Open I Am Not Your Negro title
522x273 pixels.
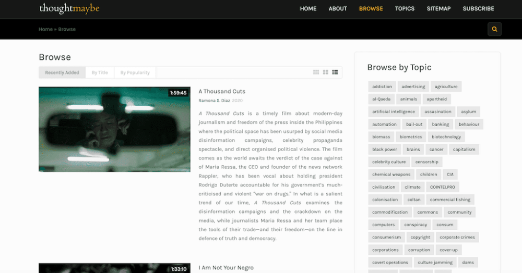226,268
